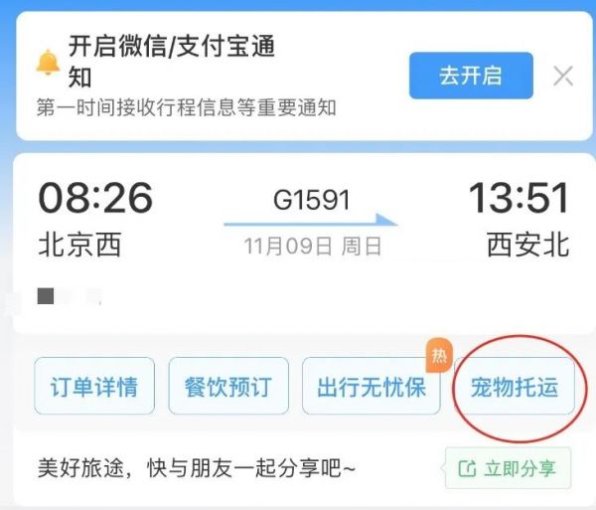This screenshot has width=596, height=510.
Task: Click the yellow notification bell icon
Action: pos(48,63)
